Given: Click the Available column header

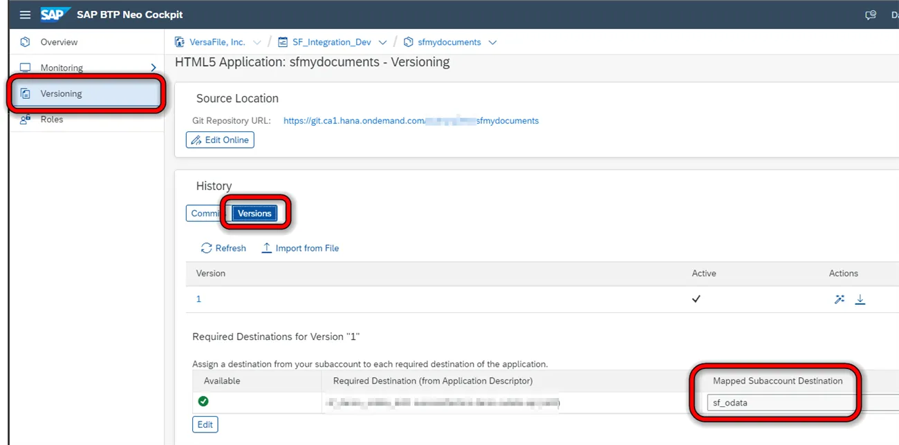Looking at the screenshot, I should click(222, 381).
